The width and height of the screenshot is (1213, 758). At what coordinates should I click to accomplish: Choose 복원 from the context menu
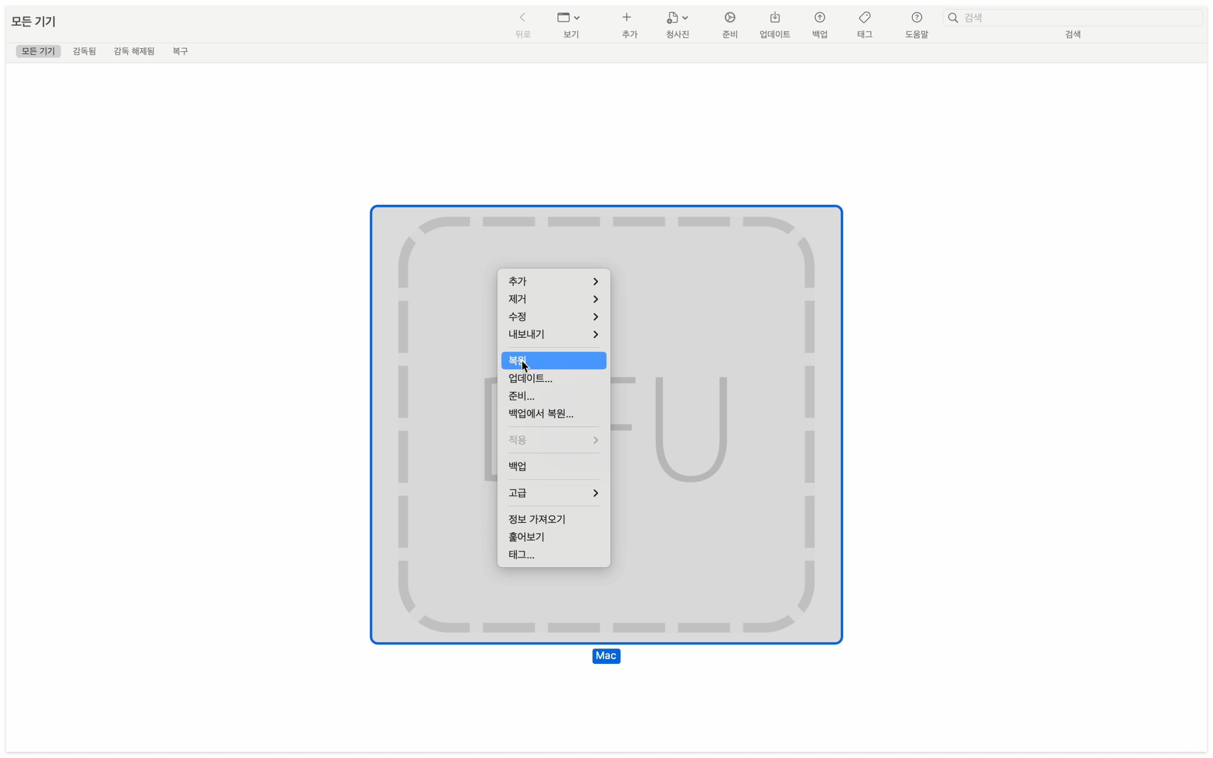pyautogui.click(x=553, y=360)
